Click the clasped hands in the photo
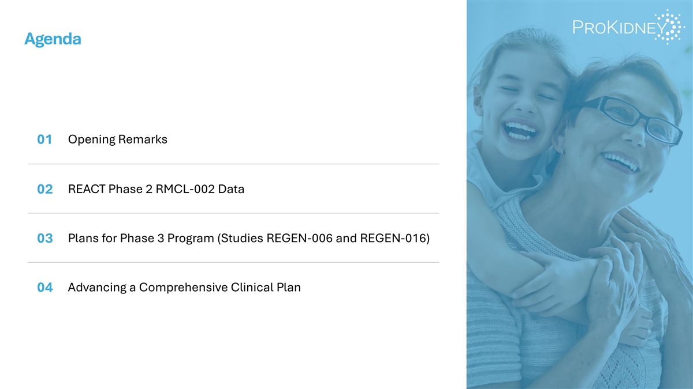This screenshot has height=389, width=693. 614,281
